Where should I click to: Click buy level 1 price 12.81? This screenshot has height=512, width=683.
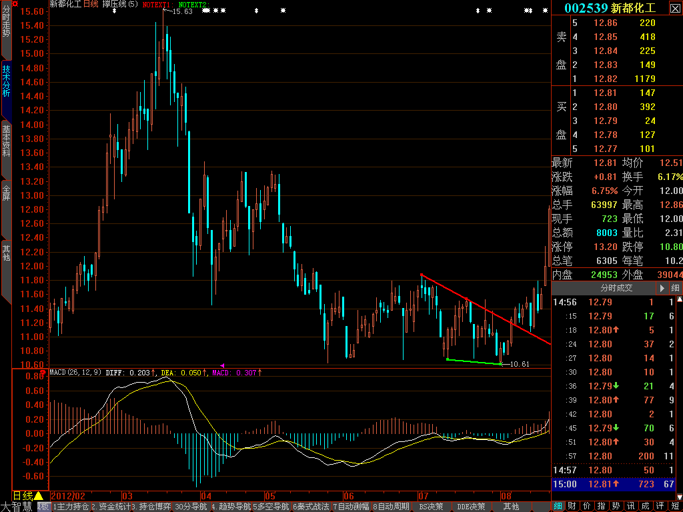606,93
